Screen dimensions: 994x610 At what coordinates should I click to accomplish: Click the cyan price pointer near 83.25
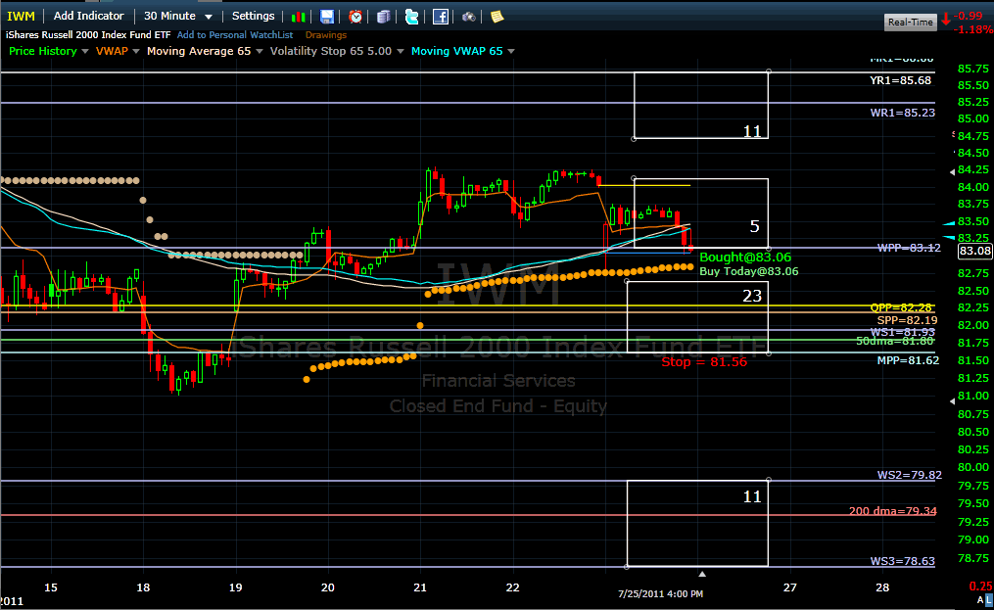[x=949, y=237]
